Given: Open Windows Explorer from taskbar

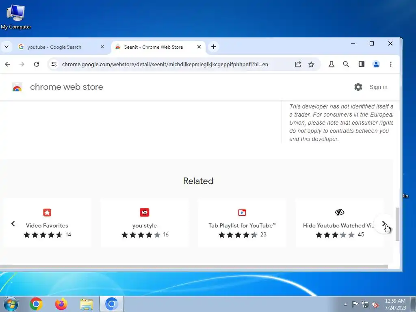Looking at the screenshot, I should [87, 304].
